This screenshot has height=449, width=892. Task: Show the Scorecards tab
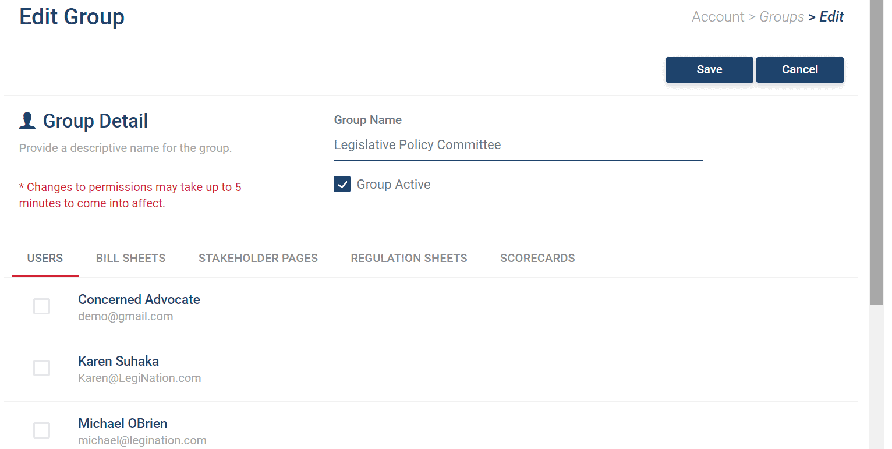537,259
